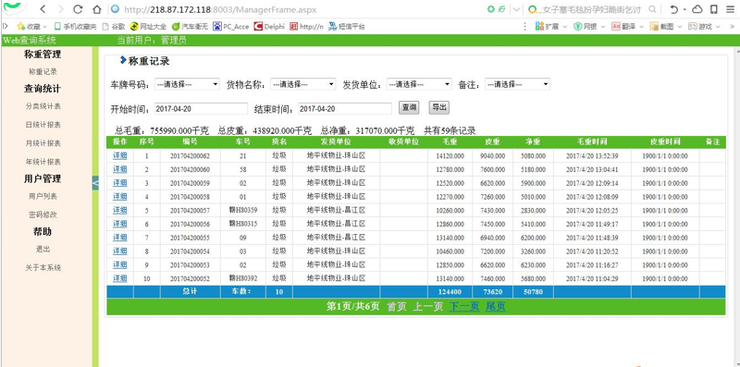Collapse the sidebar with the arrow handle

pyautogui.click(x=95, y=182)
